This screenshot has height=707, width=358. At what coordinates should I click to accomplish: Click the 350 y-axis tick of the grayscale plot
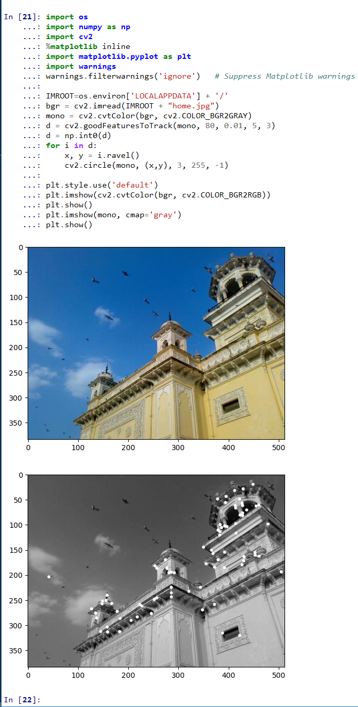pyautogui.click(x=16, y=650)
